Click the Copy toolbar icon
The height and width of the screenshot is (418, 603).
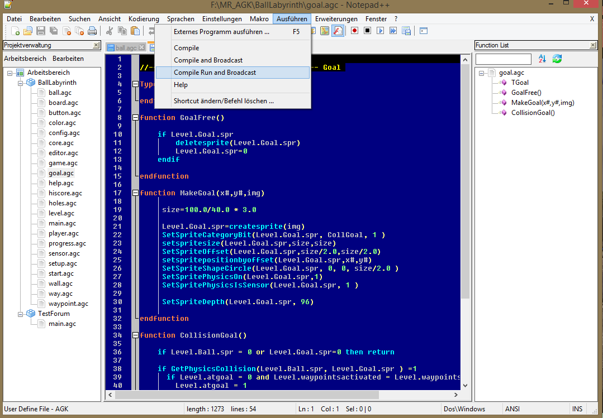(x=122, y=31)
